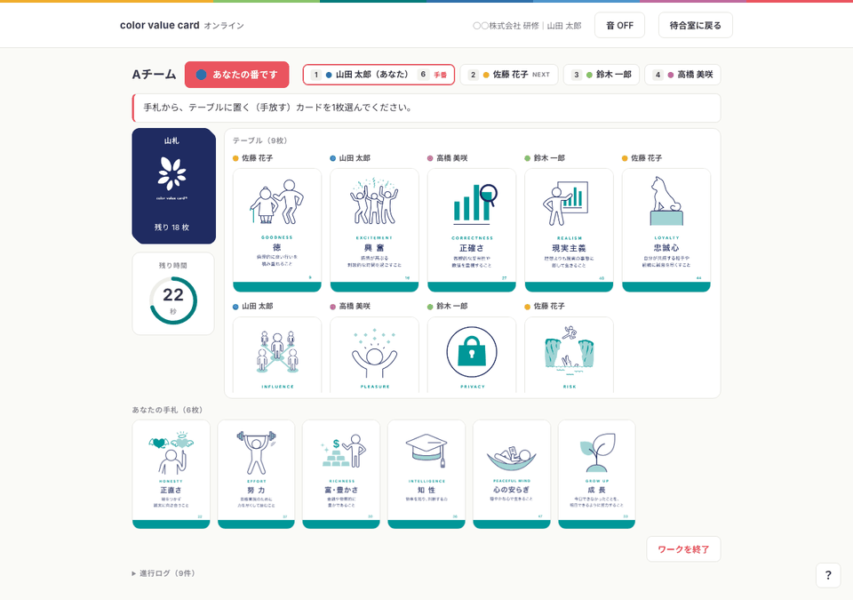
Task: Click the 残り時間 timer label
Action: [173, 265]
